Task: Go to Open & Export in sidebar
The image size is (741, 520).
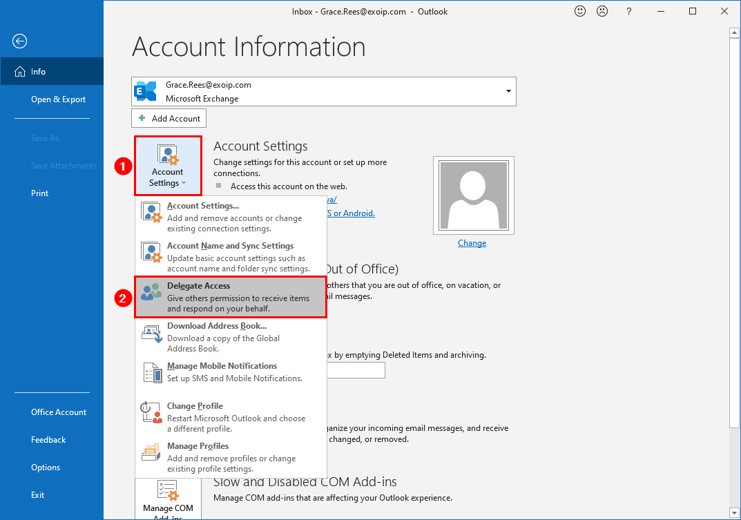Action: [x=52, y=99]
